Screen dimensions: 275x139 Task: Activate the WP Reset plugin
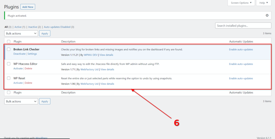pos(18,83)
